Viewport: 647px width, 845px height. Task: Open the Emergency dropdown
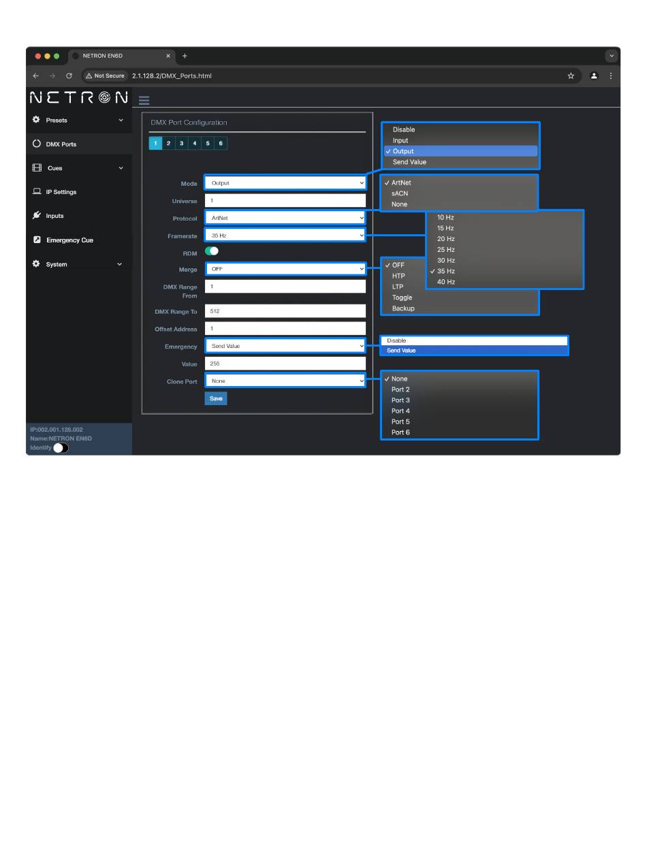coord(285,346)
